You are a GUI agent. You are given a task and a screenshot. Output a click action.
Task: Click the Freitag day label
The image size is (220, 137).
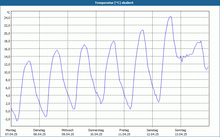click(x=124, y=130)
